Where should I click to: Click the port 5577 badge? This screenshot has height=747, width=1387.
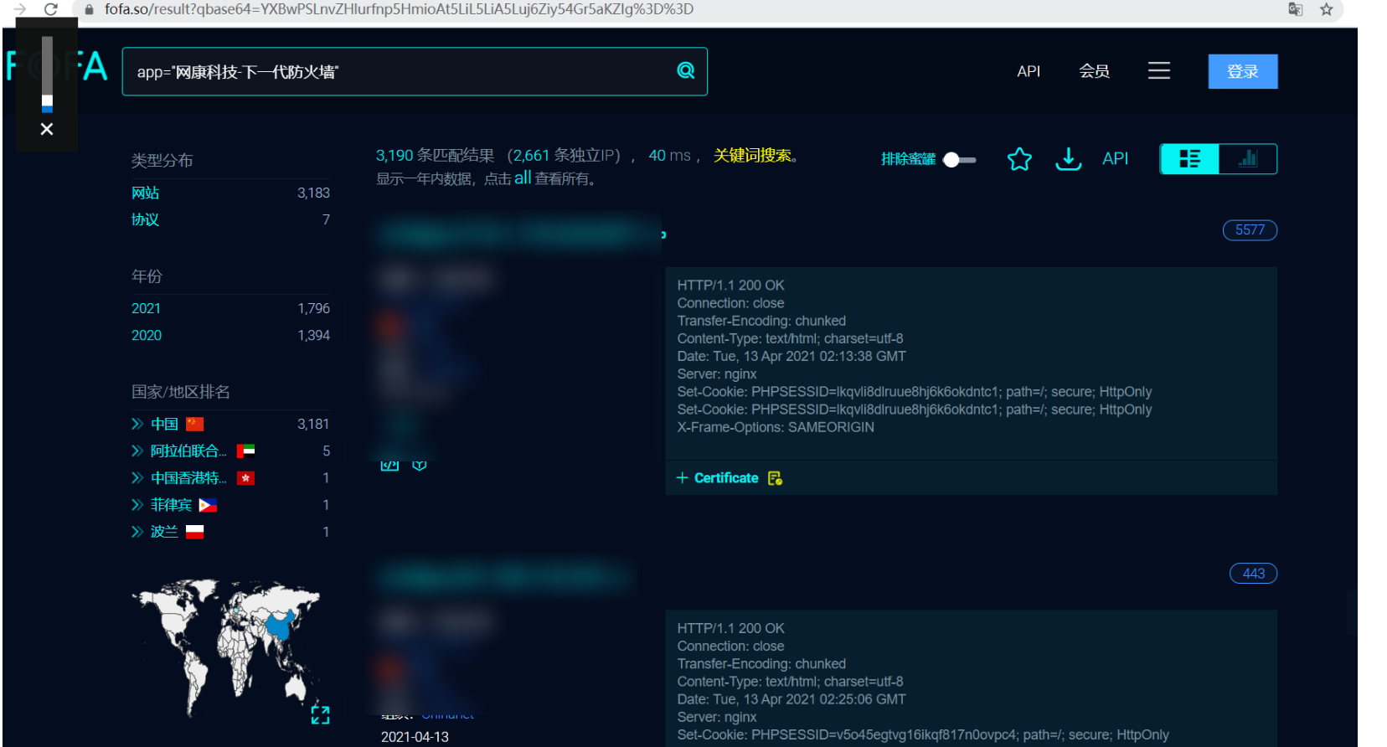[1250, 230]
